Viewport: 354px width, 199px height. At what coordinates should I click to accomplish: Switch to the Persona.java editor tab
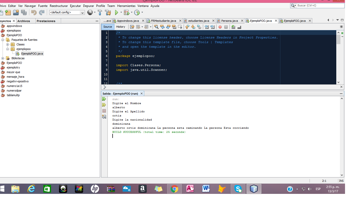pos(229,21)
